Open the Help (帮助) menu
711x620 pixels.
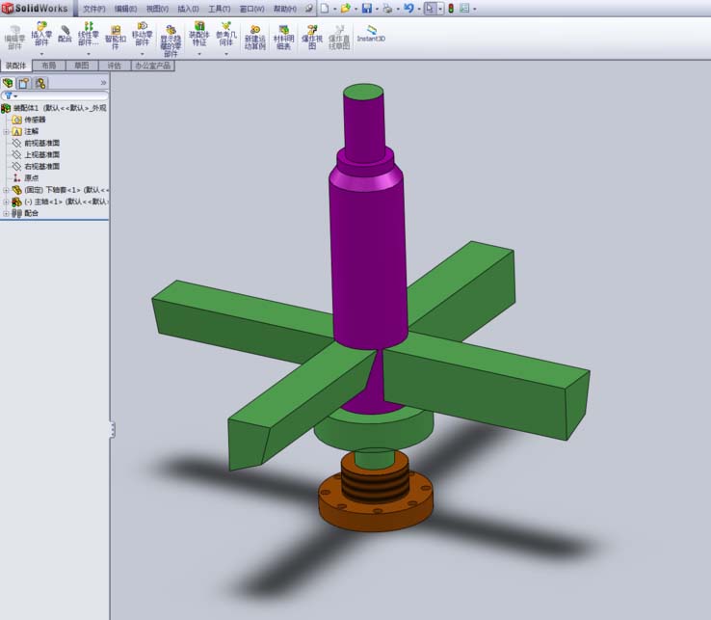pos(285,9)
